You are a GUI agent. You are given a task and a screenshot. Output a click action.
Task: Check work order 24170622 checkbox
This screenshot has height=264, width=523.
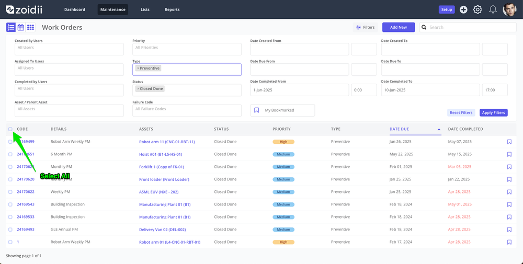[x=10, y=192]
